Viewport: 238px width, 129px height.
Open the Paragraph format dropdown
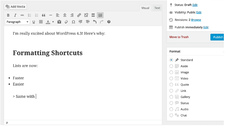(x=17, y=22)
